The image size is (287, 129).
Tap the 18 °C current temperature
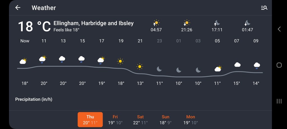point(34,27)
